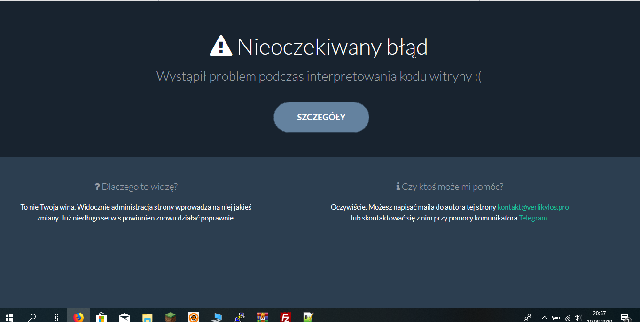Open Task View from the taskbar
Viewport: 640px width, 322px height.
(55, 317)
